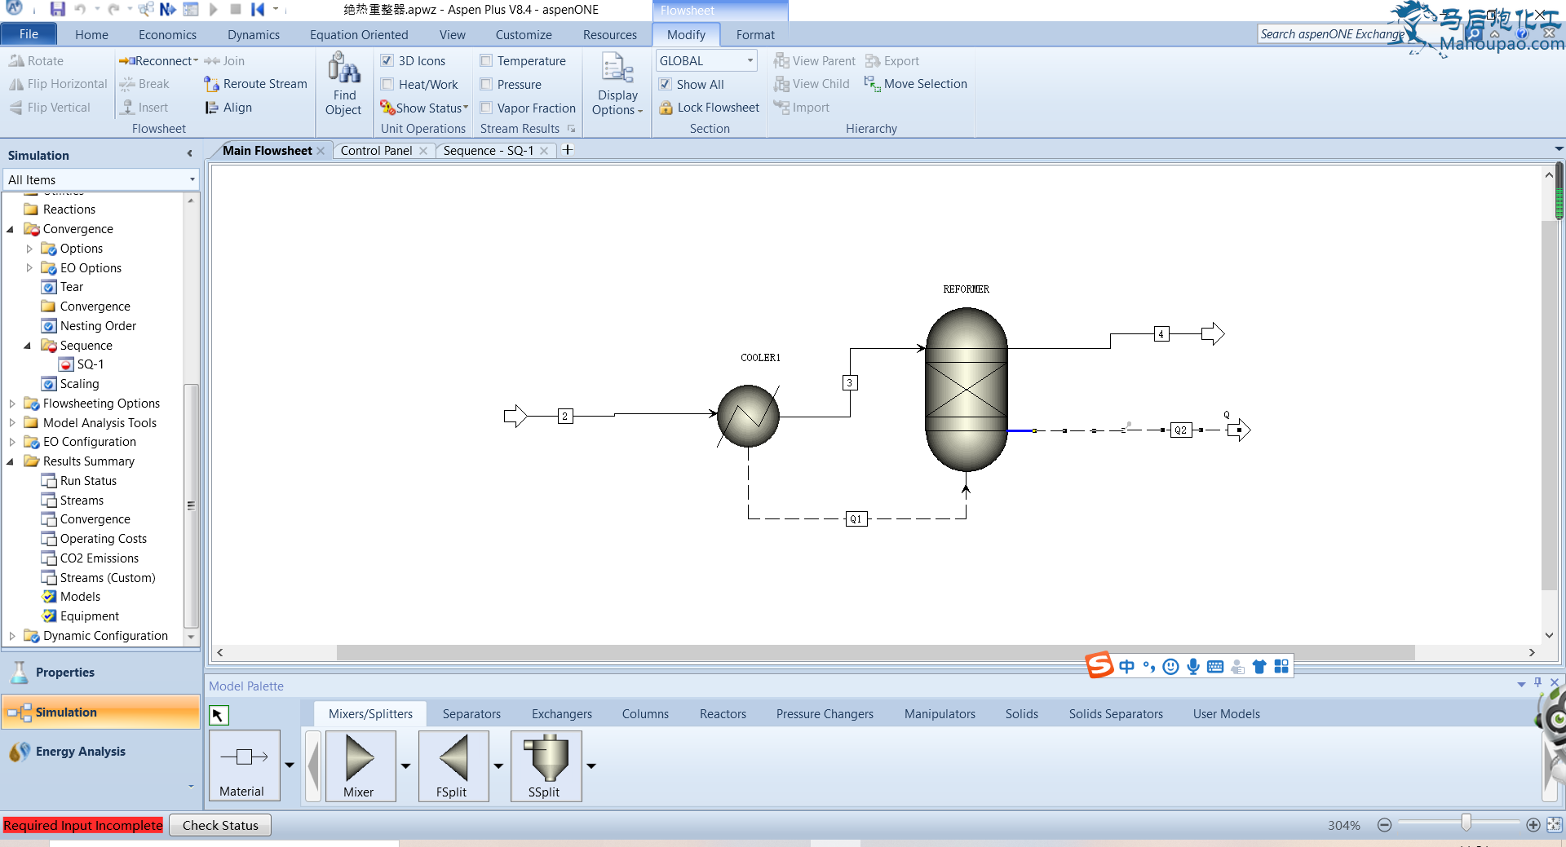Select the FSplit block in Model Palette

click(453, 765)
